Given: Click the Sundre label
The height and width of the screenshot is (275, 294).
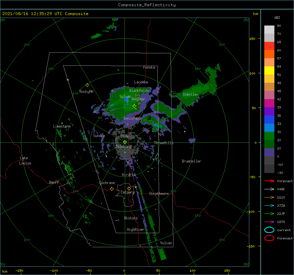Looking at the screenshot, I should click(99, 135).
